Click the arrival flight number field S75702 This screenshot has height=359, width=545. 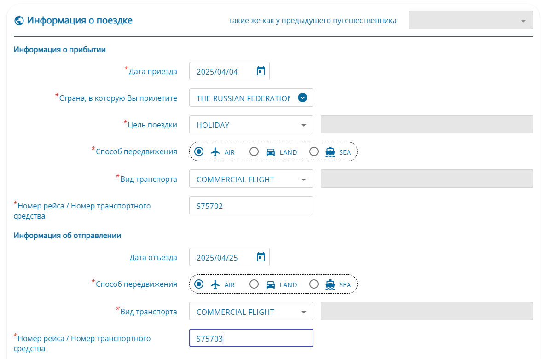(x=251, y=205)
